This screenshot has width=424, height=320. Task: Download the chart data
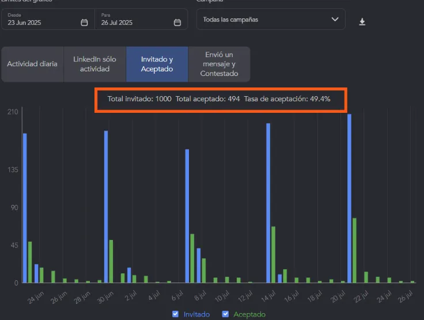click(362, 22)
